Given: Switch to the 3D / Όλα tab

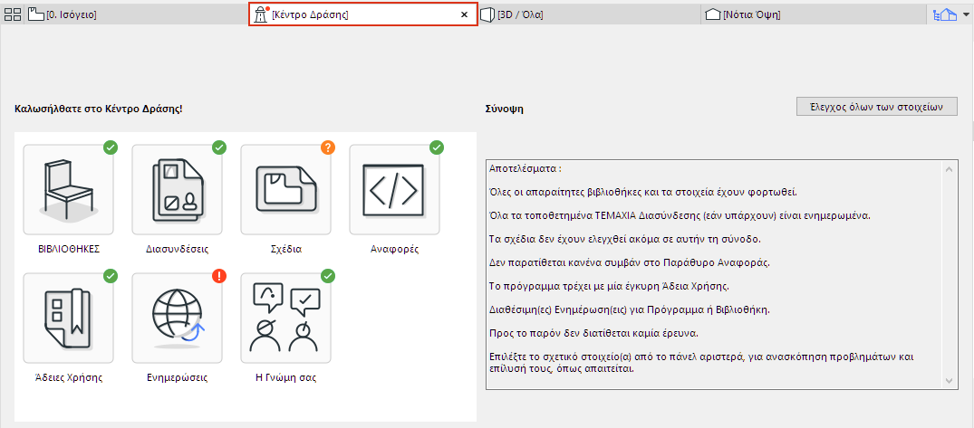Looking at the screenshot, I should point(589,14).
